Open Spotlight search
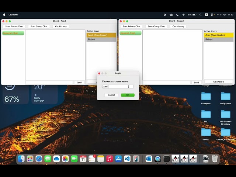Screen dimensions: 236x177 click(200, 15)
